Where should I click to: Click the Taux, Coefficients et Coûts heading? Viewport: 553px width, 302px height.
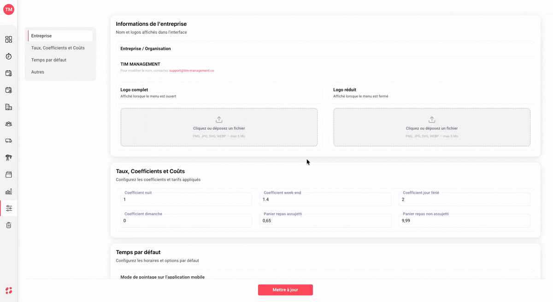pyautogui.click(x=150, y=171)
